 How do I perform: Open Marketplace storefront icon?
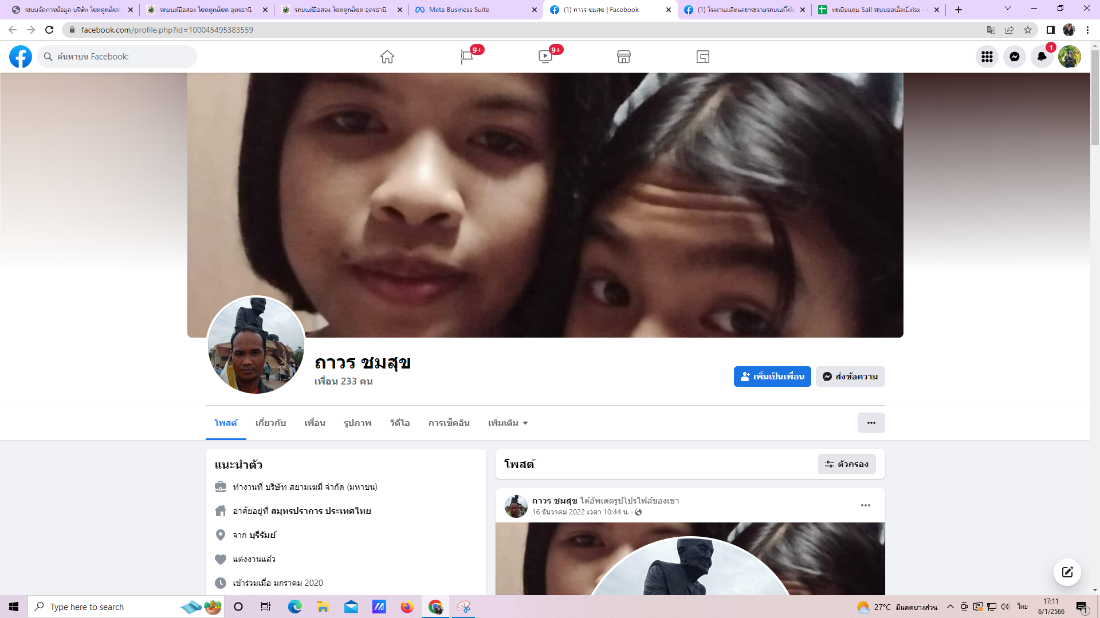click(624, 57)
